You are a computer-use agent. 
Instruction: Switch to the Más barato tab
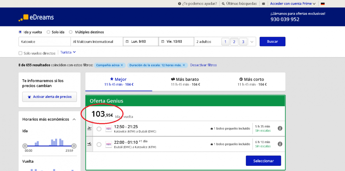tap(185, 82)
